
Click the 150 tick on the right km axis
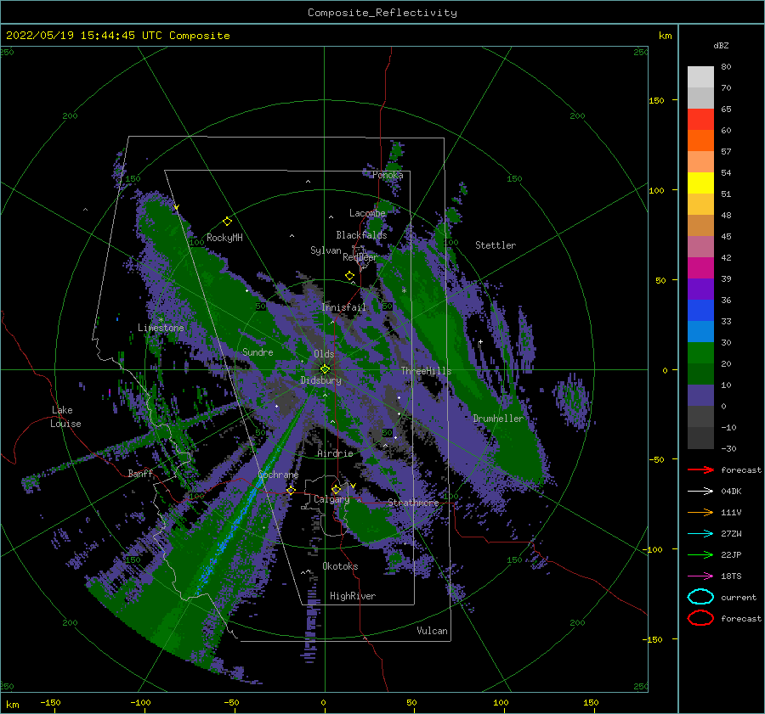click(x=656, y=100)
